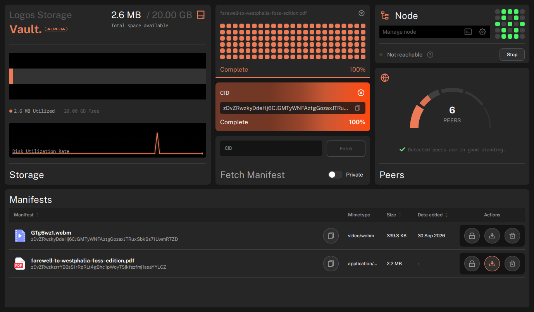Sort manifests by Date added column

point(432,215)
